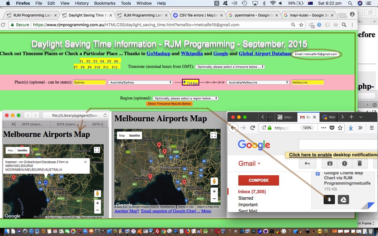Enter fullscreen on the left Melbourne map

click(97, 150)
